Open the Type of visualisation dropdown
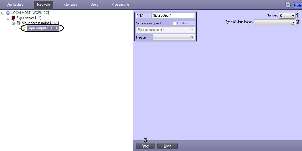302x151 pixels. pos(275,22)
